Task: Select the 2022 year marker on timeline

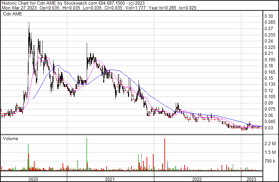Action: pos(197,179)
